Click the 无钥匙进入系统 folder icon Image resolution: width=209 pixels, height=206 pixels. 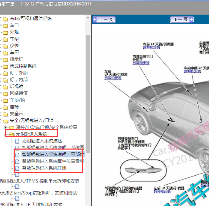[12, 134]
